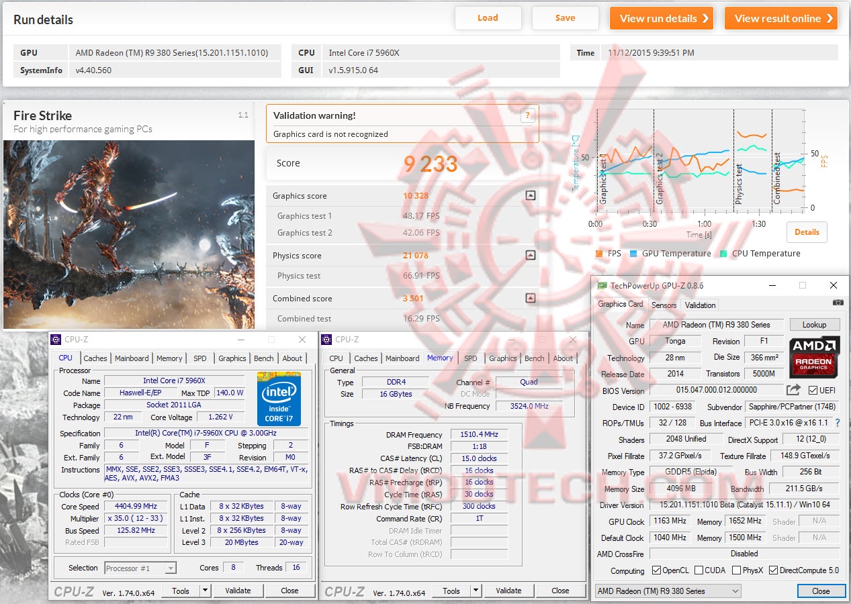Open Mainboard tab in CPU-Z CPU window

tap(132, 358)
